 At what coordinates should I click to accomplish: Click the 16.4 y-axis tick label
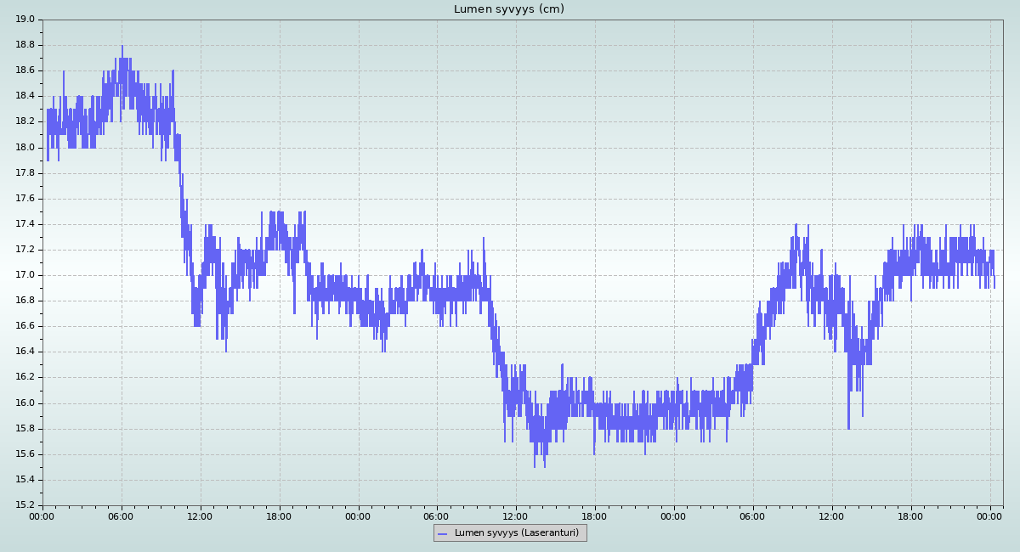pyautogui.click(x=25, y=352)
